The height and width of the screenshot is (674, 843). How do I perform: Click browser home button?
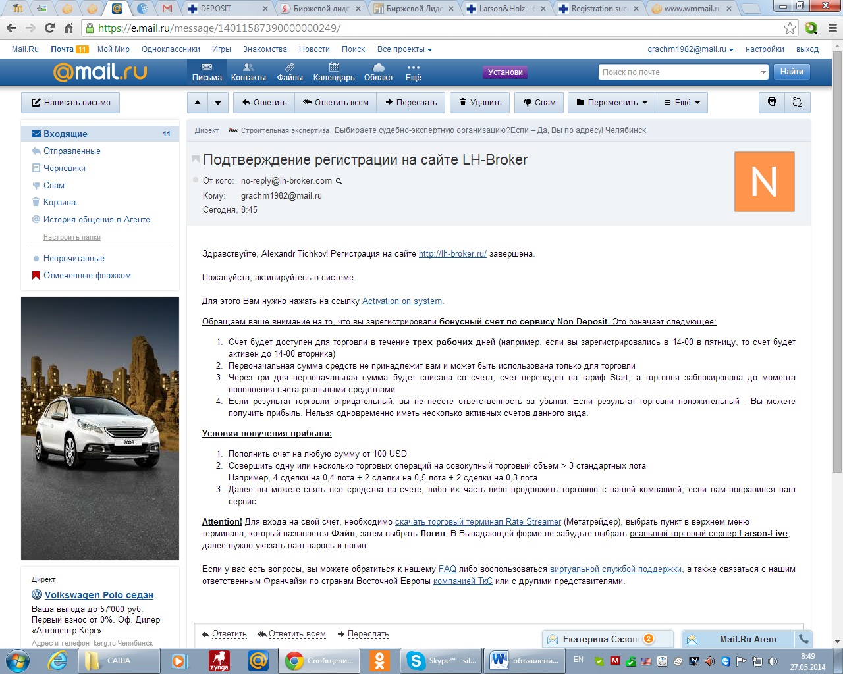pyautogui.click(x=68, y=28)
